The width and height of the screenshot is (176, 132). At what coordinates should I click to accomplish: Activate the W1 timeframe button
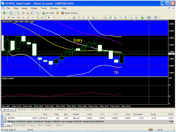point(38,18)
